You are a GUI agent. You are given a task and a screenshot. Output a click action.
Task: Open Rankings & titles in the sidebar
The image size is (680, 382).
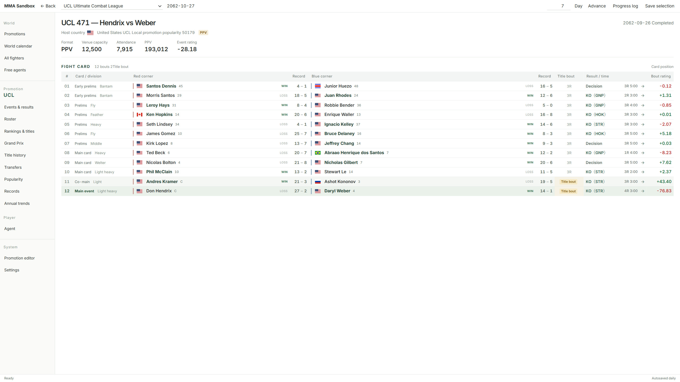click(x=19, y=131)
